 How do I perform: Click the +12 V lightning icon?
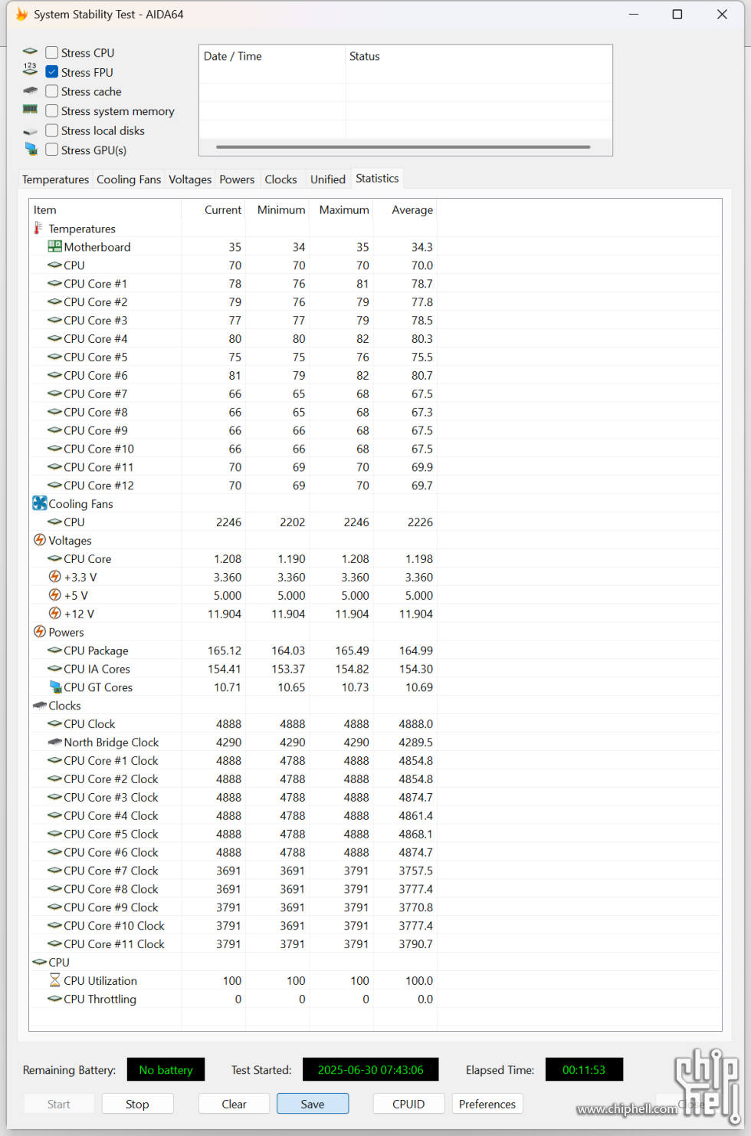click(x=54, y=614)
